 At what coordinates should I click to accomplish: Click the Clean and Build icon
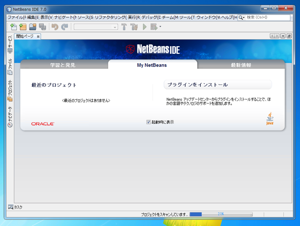(134, 27)
